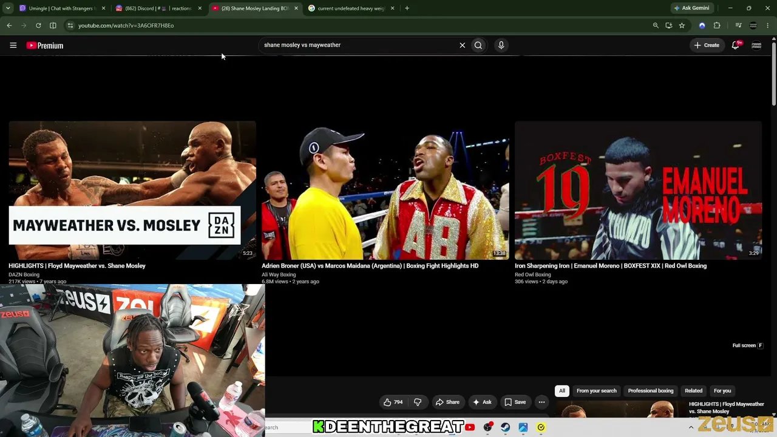Screen dimensions: 777x437
Task: Close the Umingle tab
Action: coord(103,8)
